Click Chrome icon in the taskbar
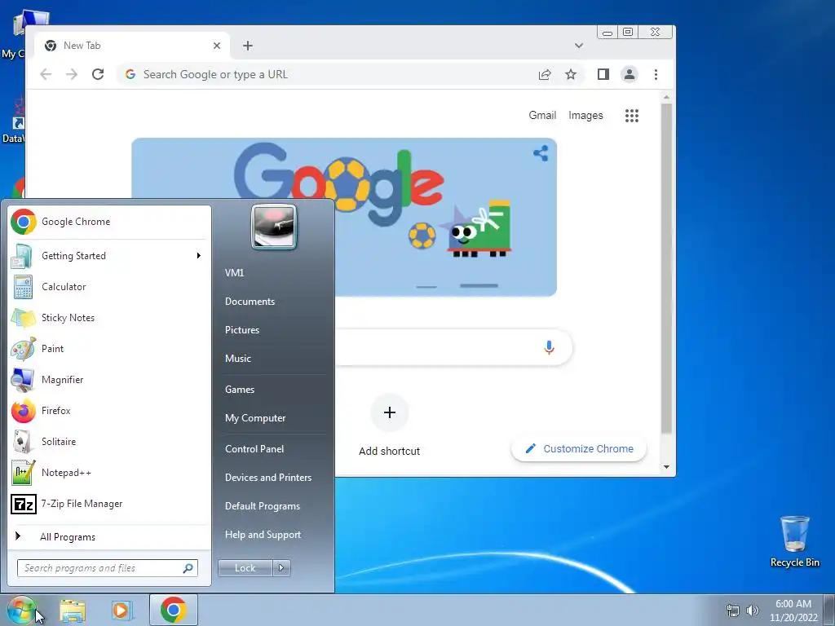The height and width of the screenshot is (626, 835). coord(173,610)
